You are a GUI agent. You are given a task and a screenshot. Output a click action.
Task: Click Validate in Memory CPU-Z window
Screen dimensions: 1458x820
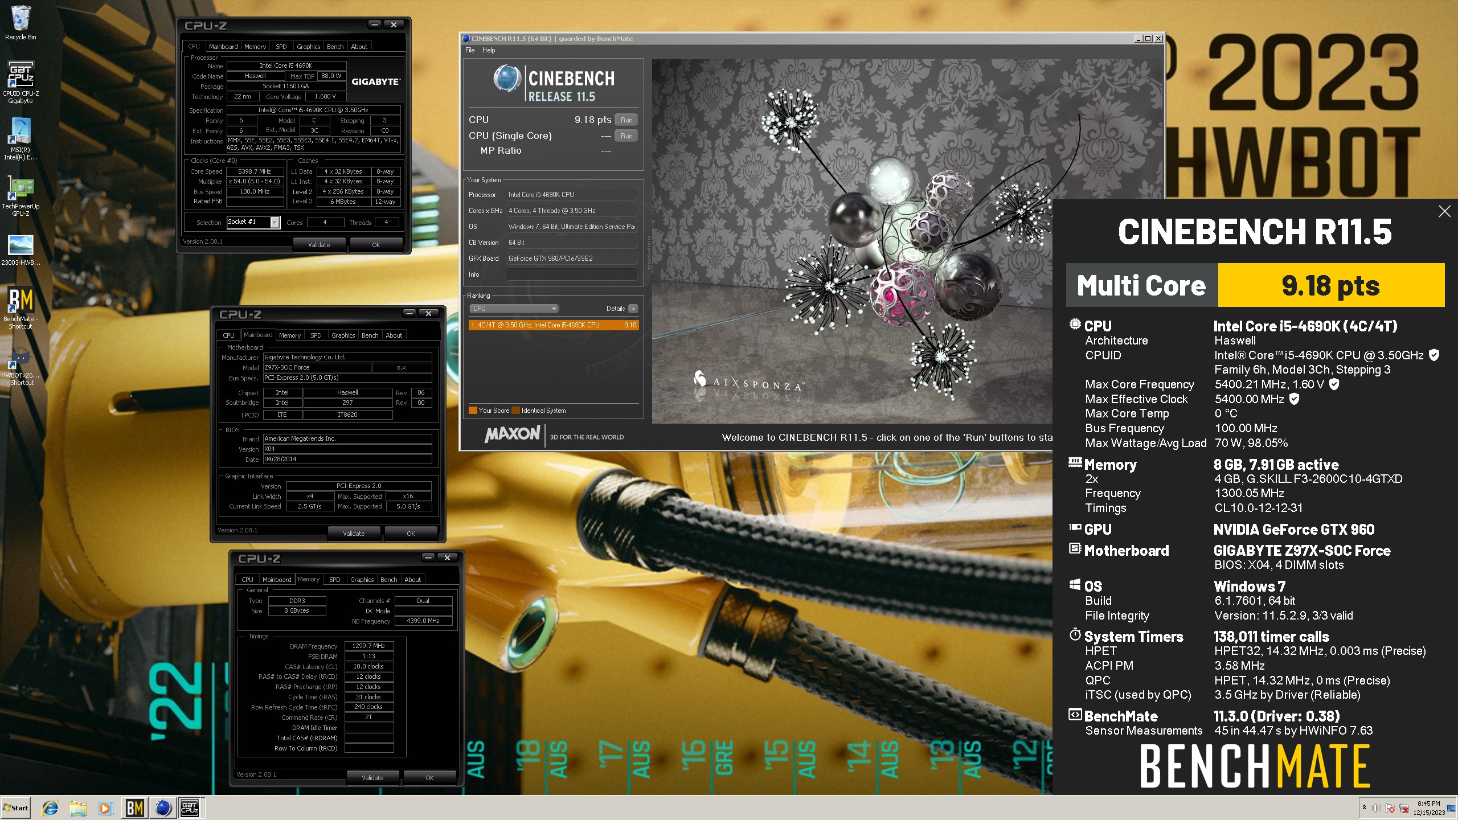pyautogui.click(x=372, y=778)
